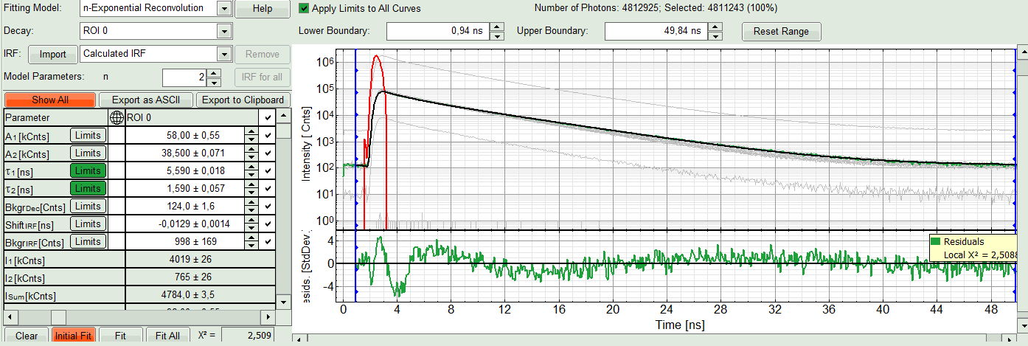Click the Show All button
The height and width of the screenshot is (346, 1028).
click(50, 100)
